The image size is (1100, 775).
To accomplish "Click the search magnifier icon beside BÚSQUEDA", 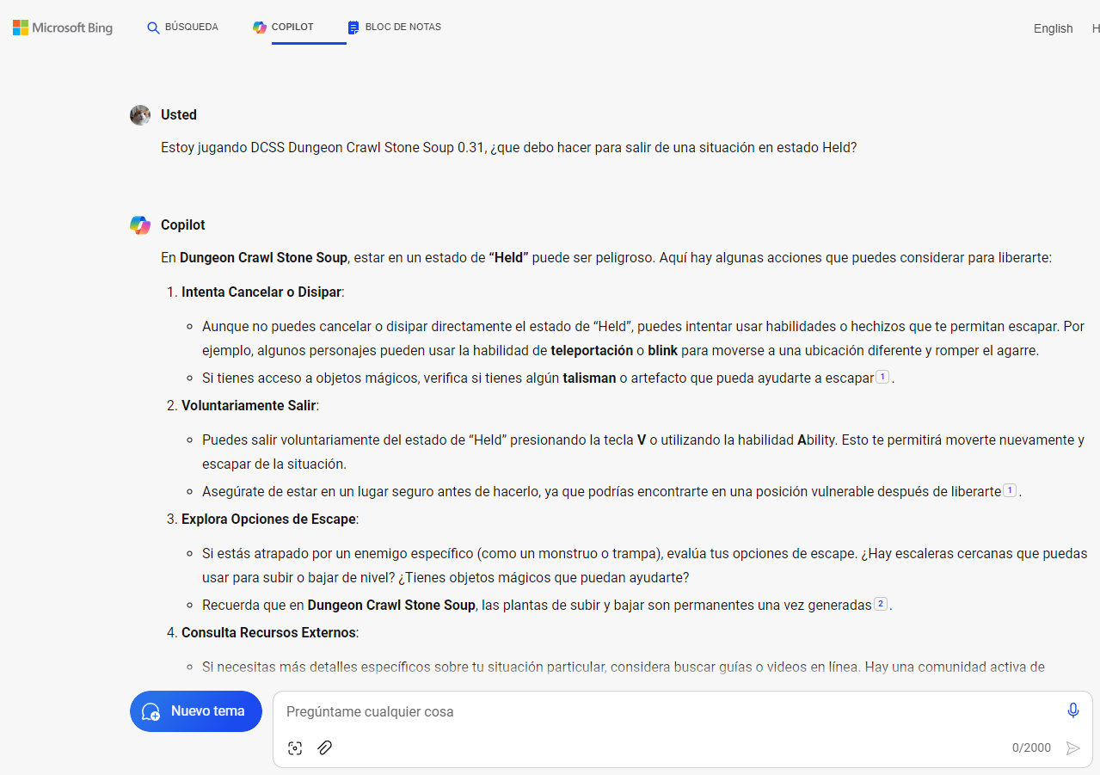I will coord(154,28).
